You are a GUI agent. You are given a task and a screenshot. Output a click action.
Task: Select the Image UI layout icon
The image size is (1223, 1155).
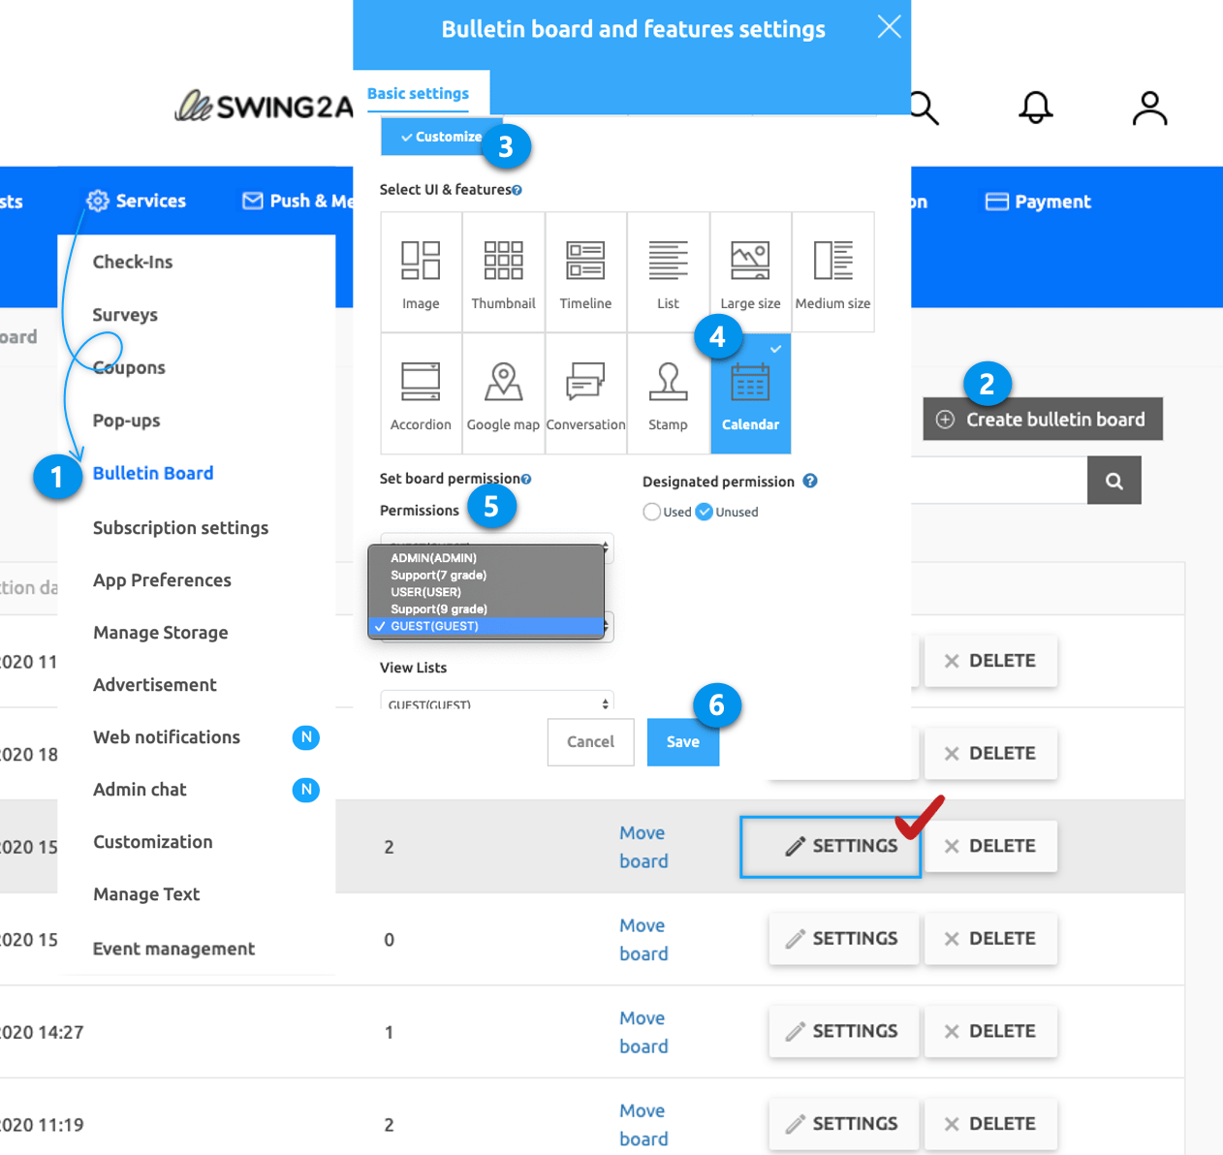421,272
